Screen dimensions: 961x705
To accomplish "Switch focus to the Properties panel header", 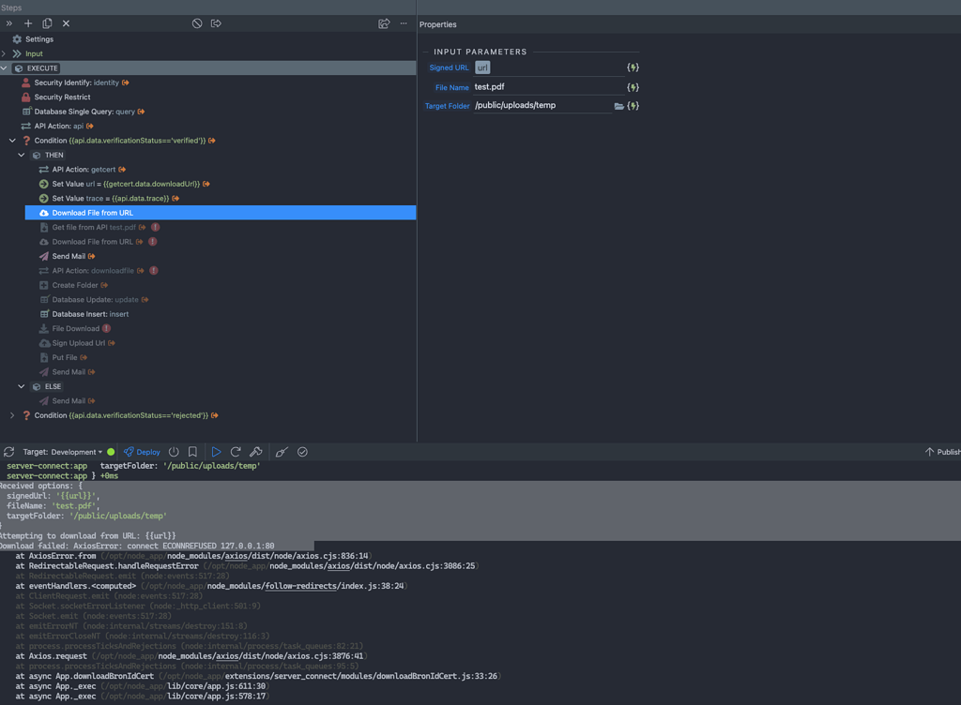I will pyautogui.click(x=440, y=24).
